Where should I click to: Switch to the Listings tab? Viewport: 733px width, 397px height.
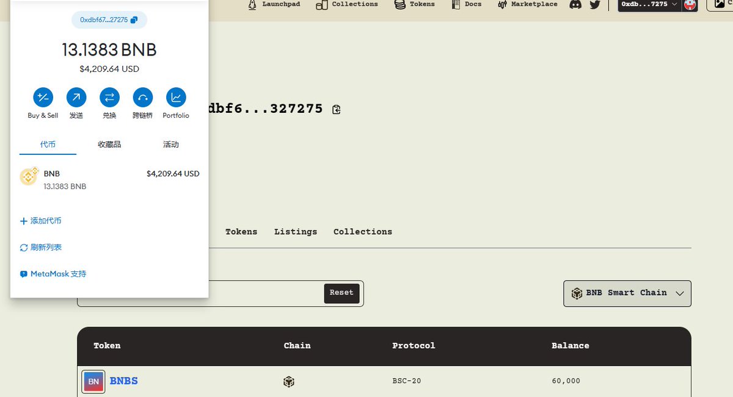(x=296, y=232)
